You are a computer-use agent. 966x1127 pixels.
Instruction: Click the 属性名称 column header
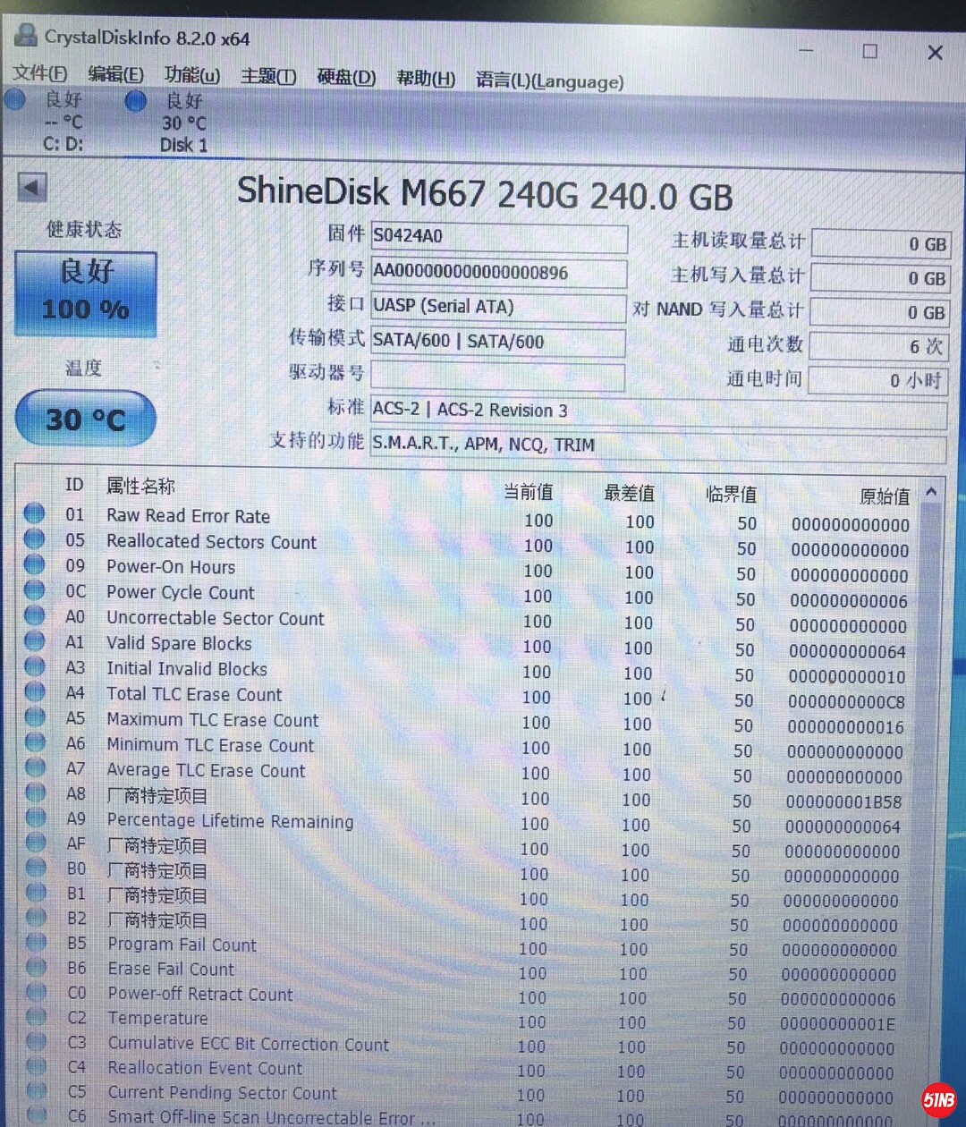pos(140,486)
